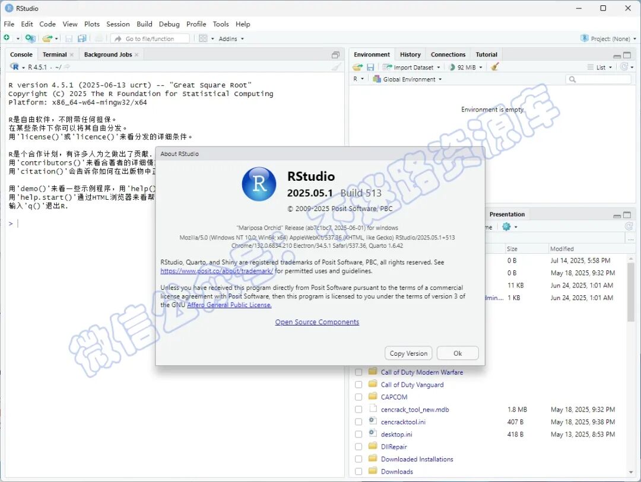
Task: Click the Create a project icon
Action: pos(30,39)
